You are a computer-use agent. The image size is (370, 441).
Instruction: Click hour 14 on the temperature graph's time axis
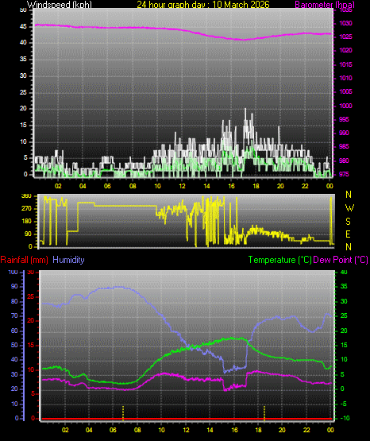tap(210, 430)
